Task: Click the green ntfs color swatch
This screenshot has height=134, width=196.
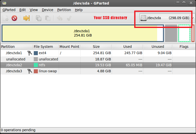Action: coord(36,65)
